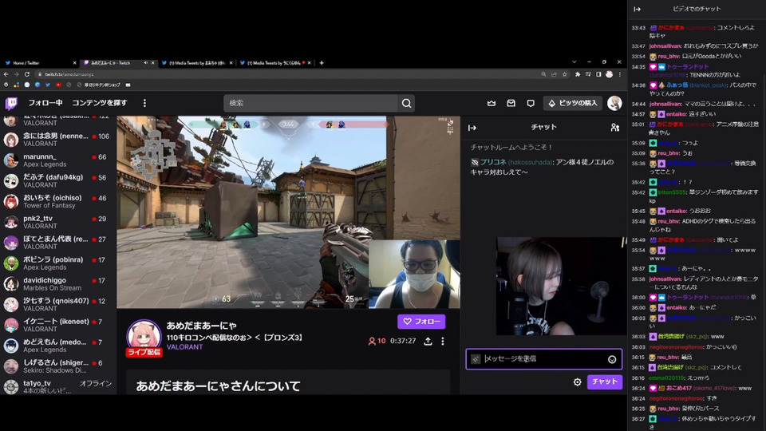The width and height of the screenshot is (766, 431).
Task: Send message with チャット button
Action: pyautogui.click(x=604, y=382)
